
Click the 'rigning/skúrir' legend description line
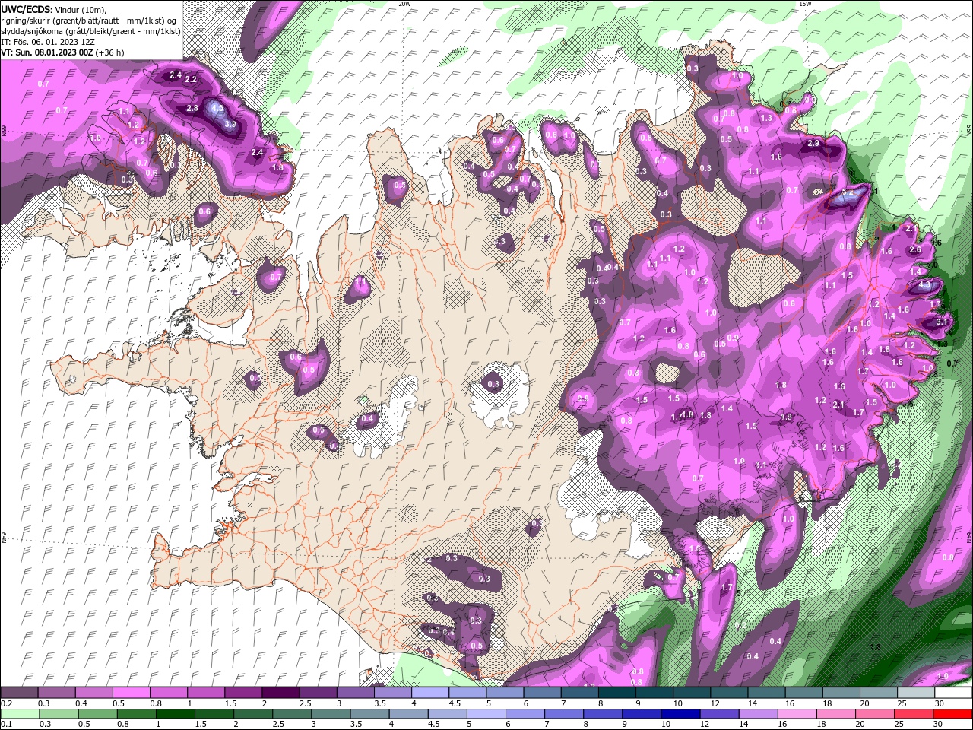pos(90,20)
